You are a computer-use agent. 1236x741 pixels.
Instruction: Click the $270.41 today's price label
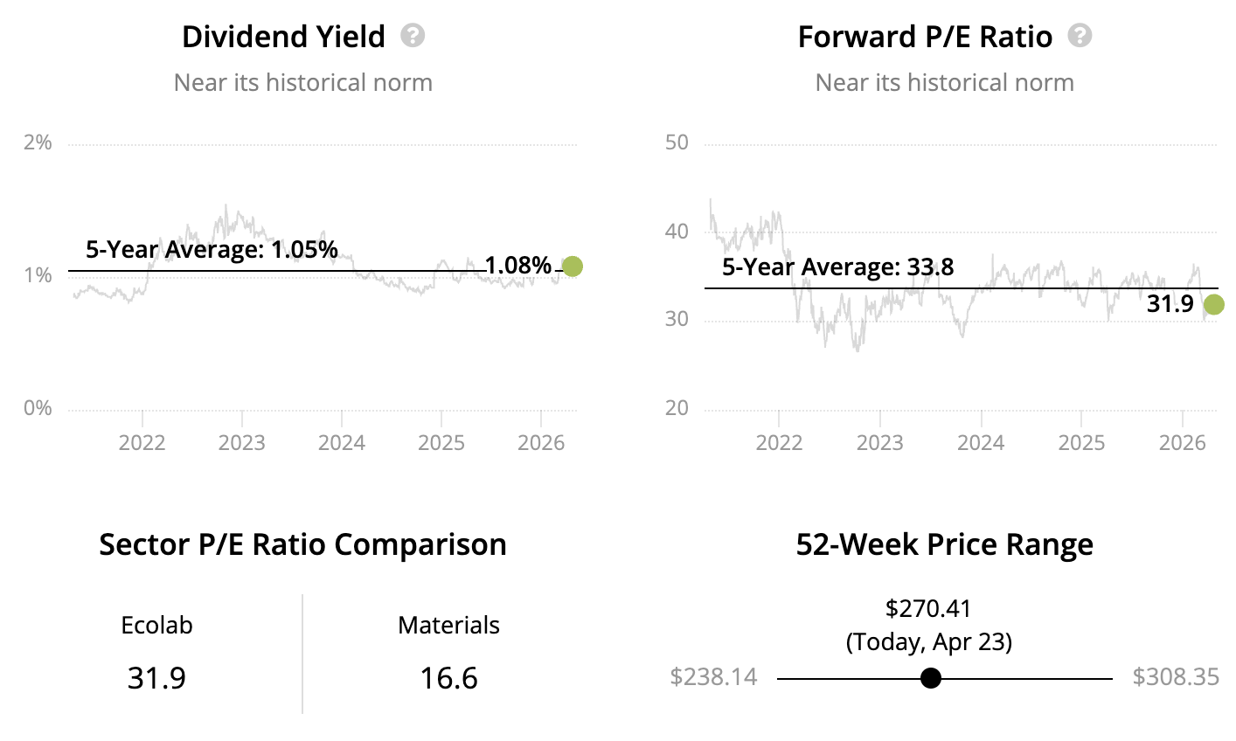click(x=928, y=608)
